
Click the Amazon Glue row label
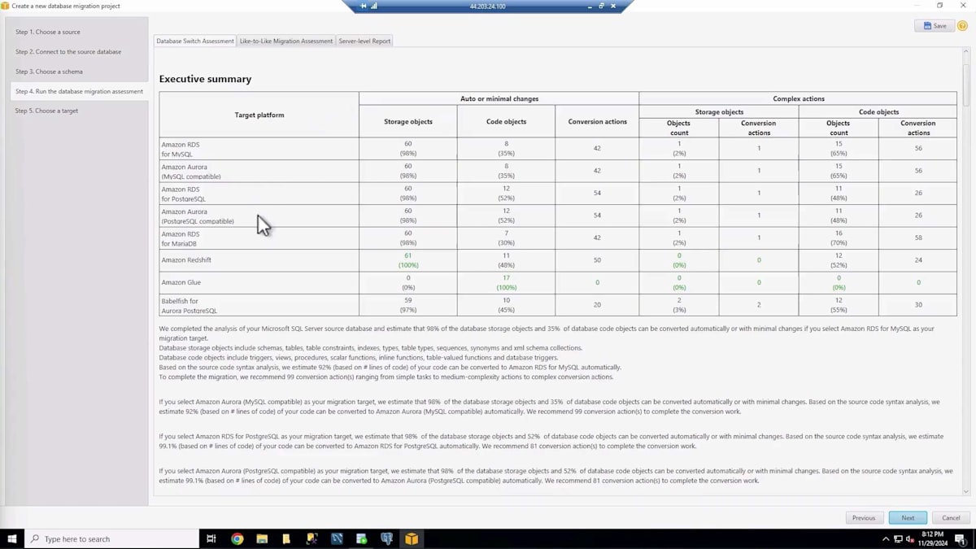click(181, 282)
